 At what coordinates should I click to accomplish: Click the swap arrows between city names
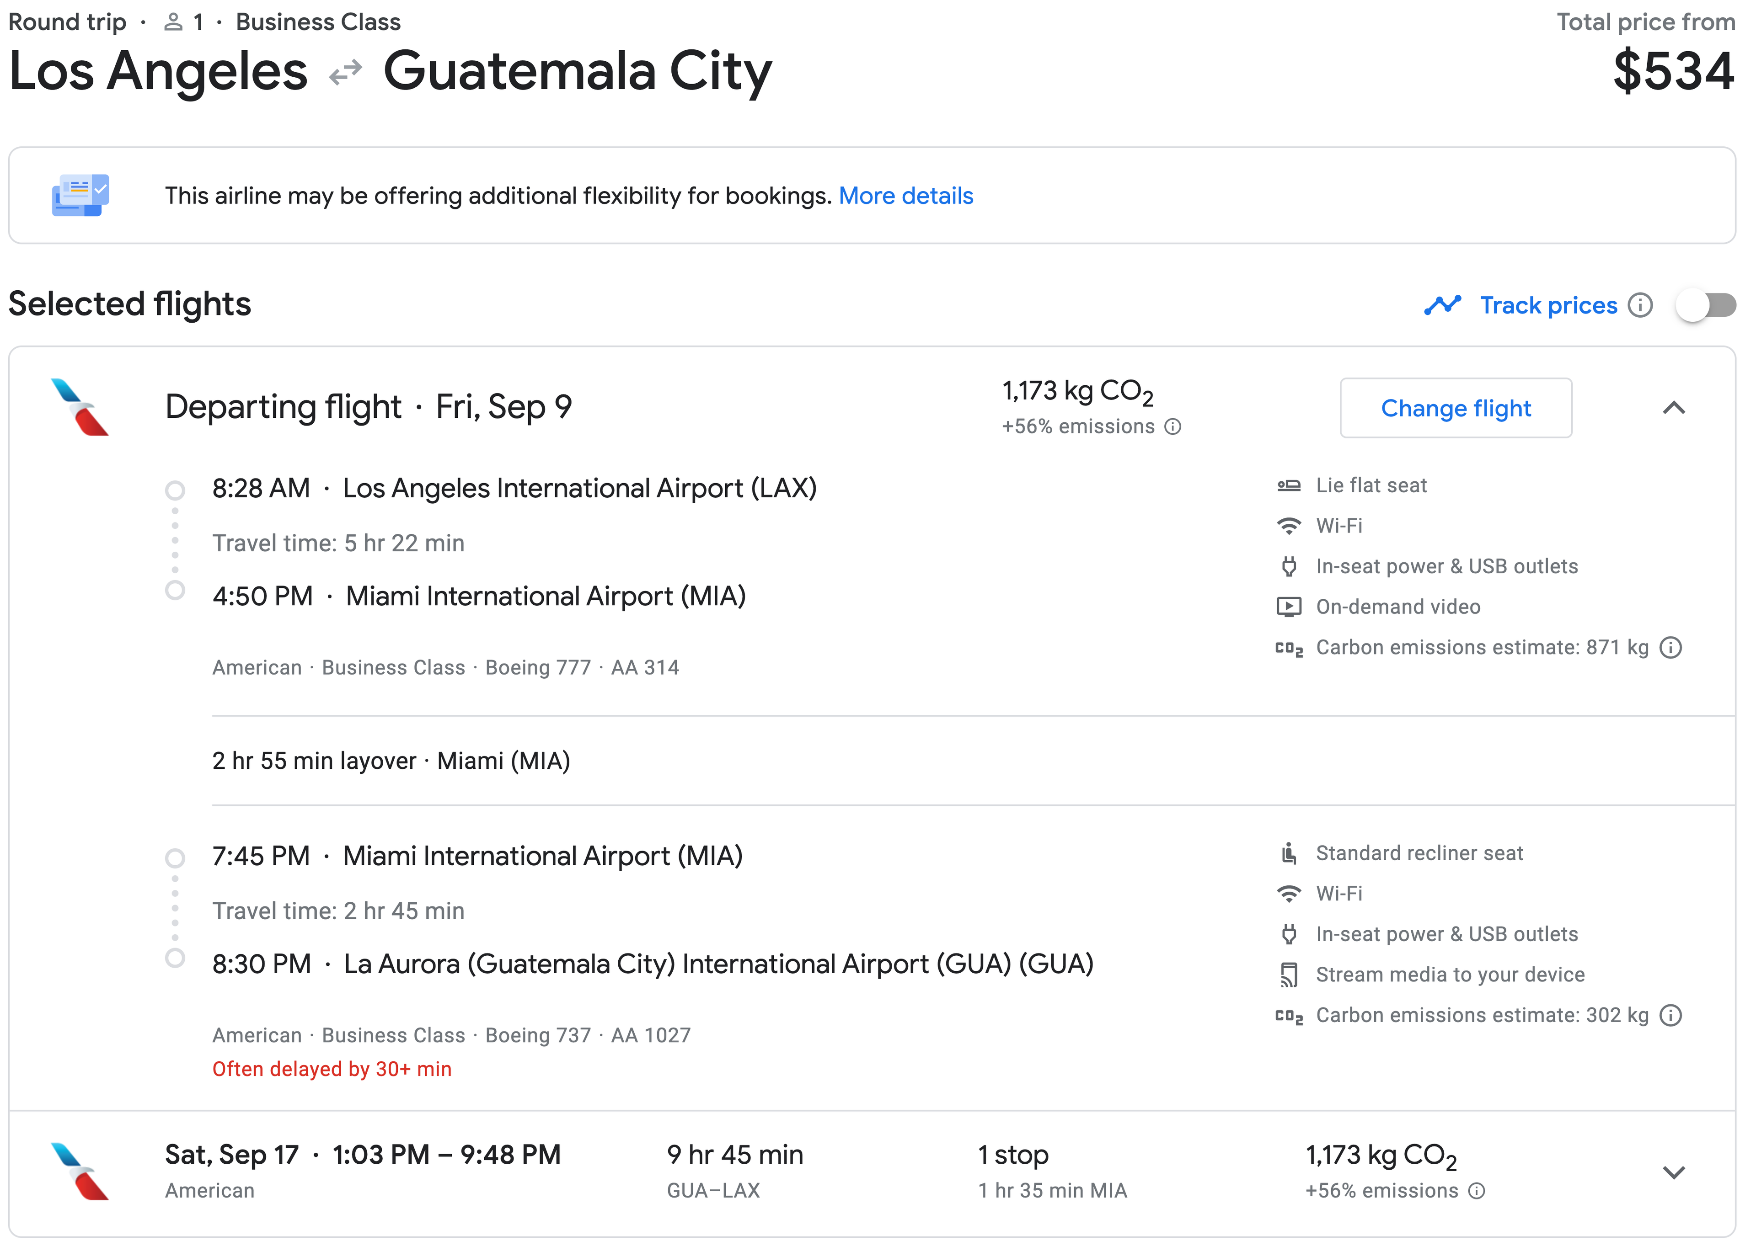(x=345, y=72)
